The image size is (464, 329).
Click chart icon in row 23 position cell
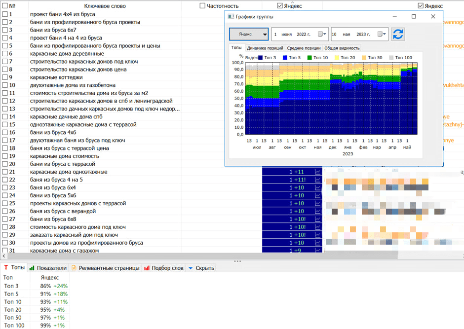coord(317,187)
